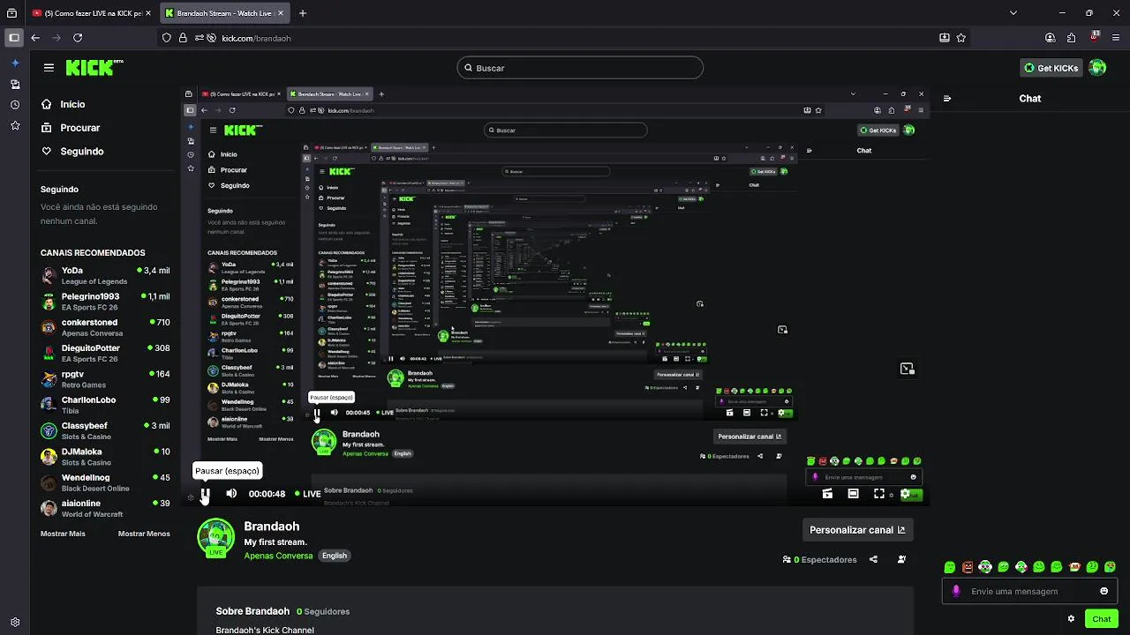Click the Brandaoh channel avatar

tap(215, 537)
